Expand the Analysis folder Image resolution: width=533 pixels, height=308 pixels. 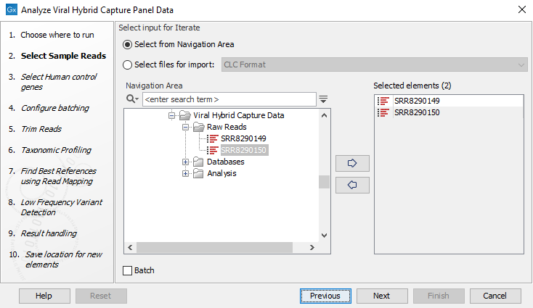(185, 174)
